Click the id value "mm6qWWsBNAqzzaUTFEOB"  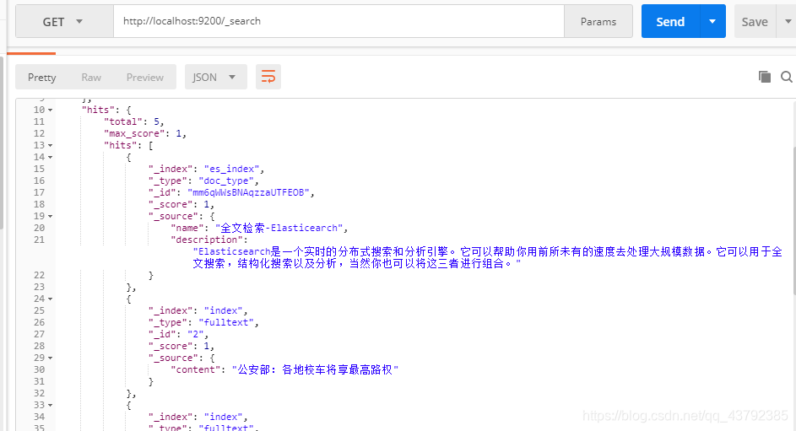point(248,192)
